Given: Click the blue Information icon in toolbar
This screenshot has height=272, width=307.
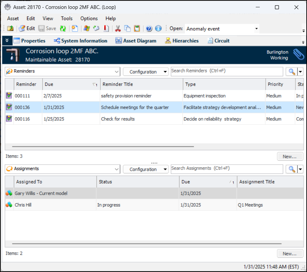Looking at the screenshot, I should tap(158, 28).
